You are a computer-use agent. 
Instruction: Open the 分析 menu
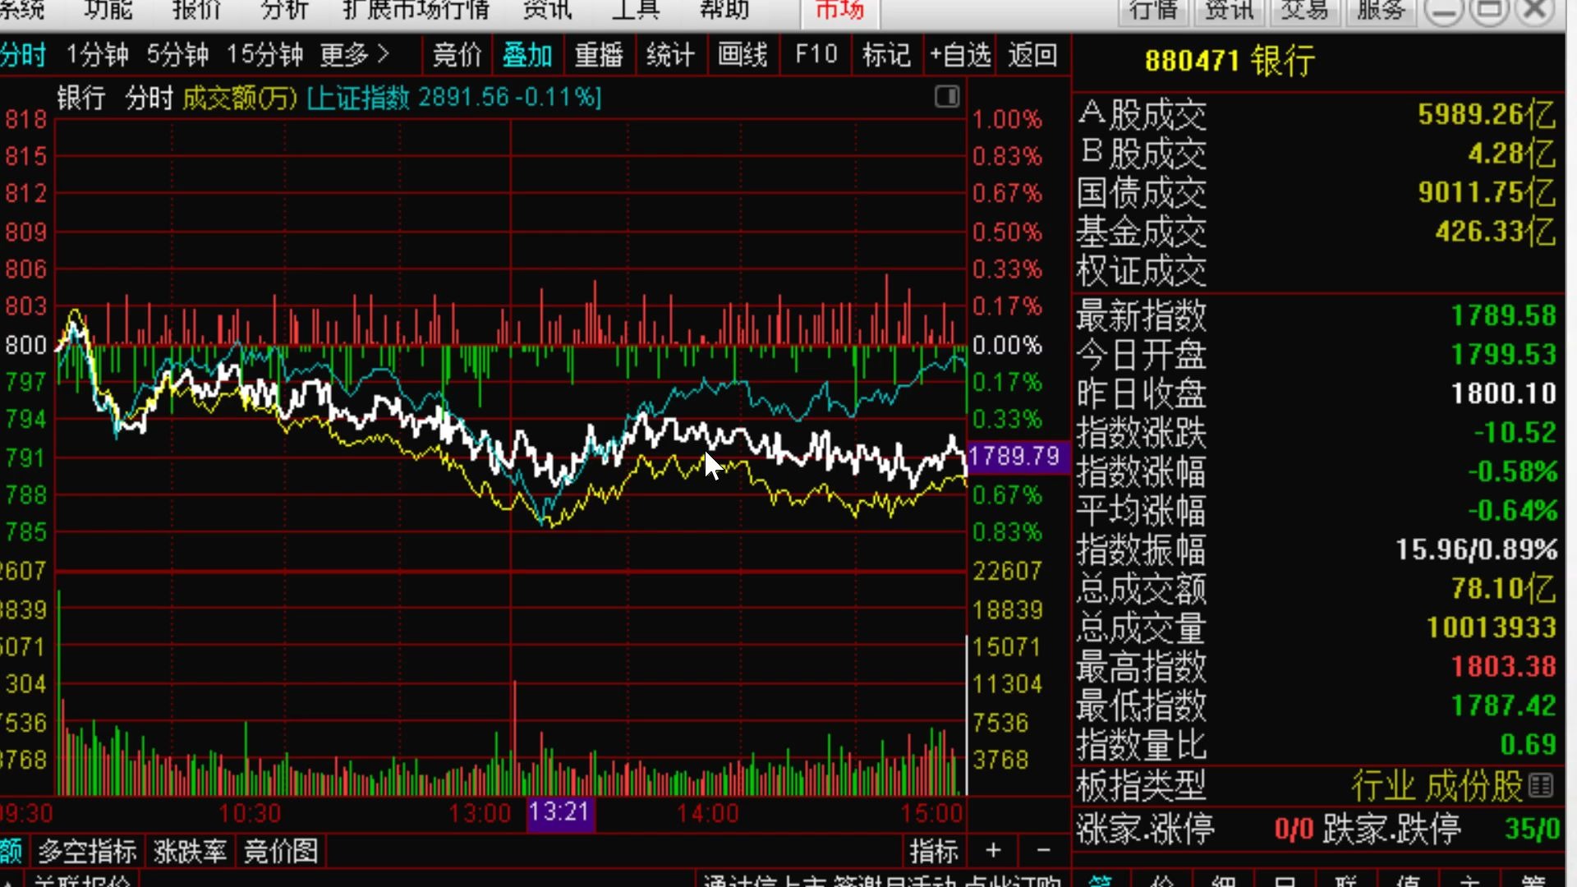(284, 9)
